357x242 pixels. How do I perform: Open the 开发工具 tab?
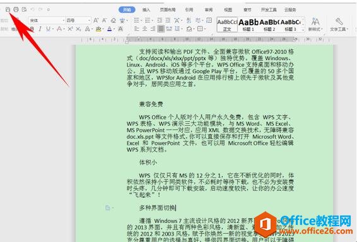[269, 9]
